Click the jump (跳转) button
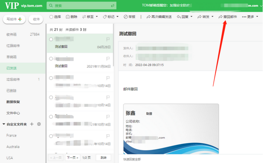This screenshot has width=263, height=163. pyautogui.click(x=104, y=158)
